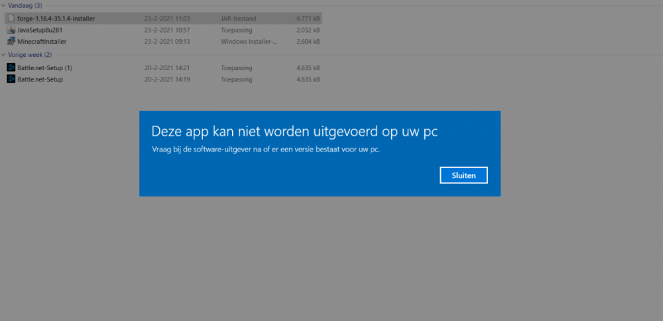Collapse the Vandaag group chevron

pyautogui.click(x=3, y=6)
